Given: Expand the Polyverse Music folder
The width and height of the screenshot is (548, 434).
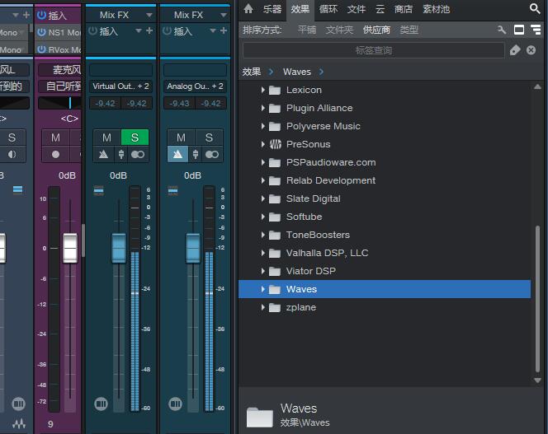Looking at the screenshot, I should (x=262, y=126).
